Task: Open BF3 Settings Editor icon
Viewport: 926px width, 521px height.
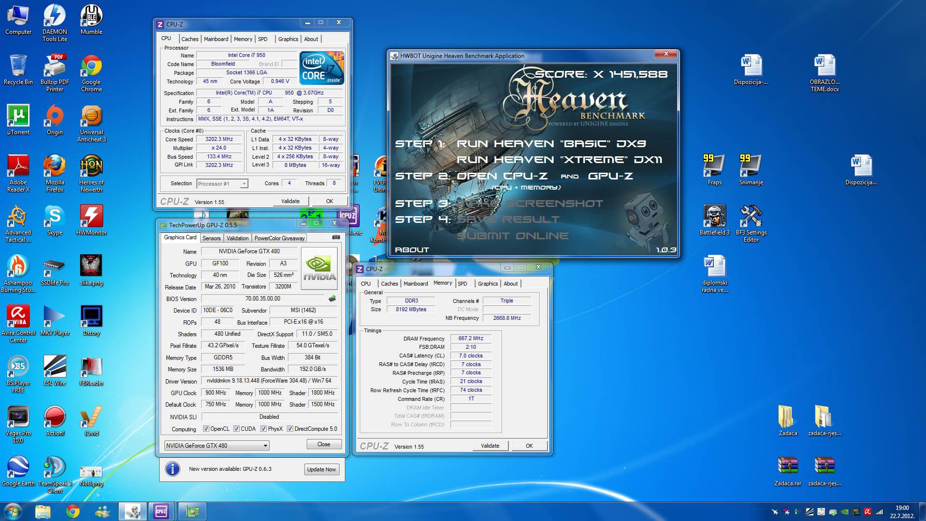Action: 751,223
